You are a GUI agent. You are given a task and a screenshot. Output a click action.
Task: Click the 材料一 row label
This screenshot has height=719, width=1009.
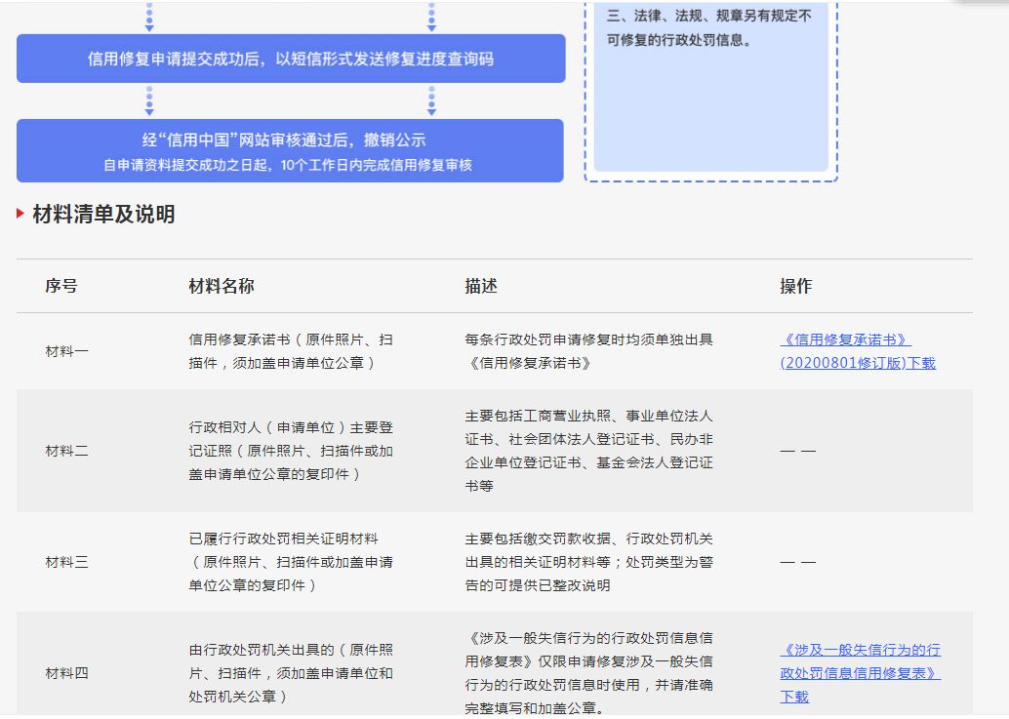[x=67, y=351]
